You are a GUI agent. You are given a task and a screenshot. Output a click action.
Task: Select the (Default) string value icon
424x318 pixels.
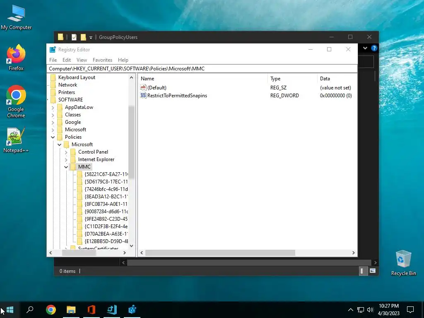pyautogui.click(x=143, y=87)
